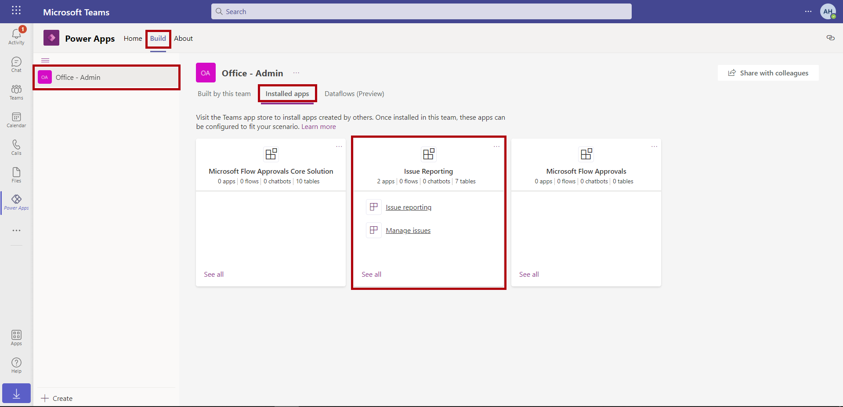Open more options on Issue Reporting card
The width and height of the screenshot is (843, 407).
tap(497, 146)
